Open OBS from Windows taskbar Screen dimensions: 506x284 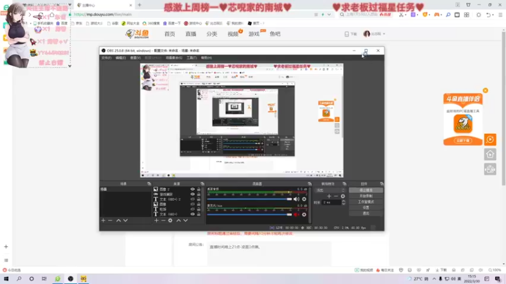[x=71, y=278]
